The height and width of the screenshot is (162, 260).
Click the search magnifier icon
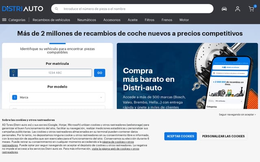click(56, 9)
